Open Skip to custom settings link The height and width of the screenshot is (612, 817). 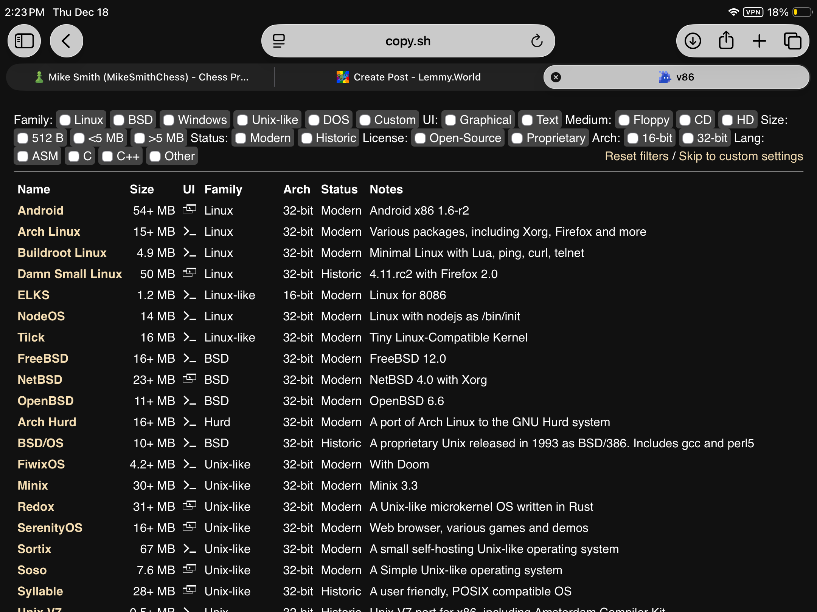pyautogui.click(x=741, y=156)
